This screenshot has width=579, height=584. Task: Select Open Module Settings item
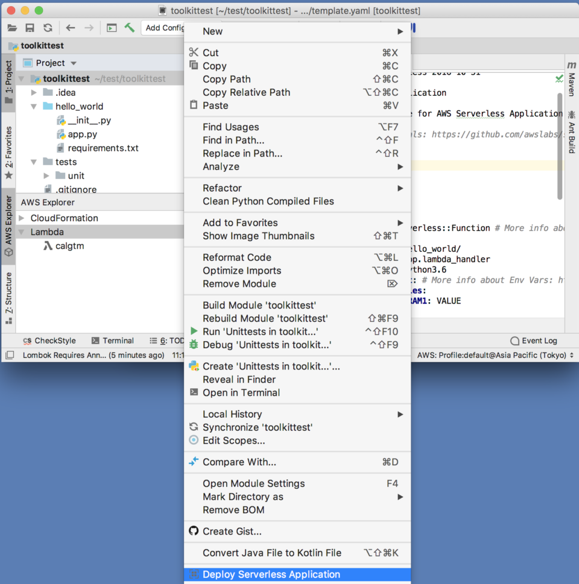click(x=297, y=483)
